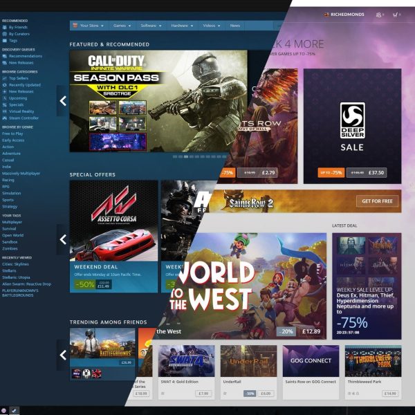The height and width of the screenshot is (415, 415).
Task: Open the Steam taskbar icon
Action: click(x=15, y=411)
